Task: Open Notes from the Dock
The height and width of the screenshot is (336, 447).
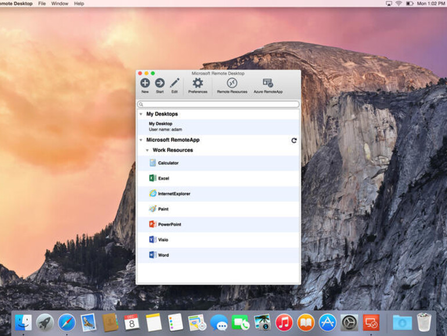Action: 153,323
